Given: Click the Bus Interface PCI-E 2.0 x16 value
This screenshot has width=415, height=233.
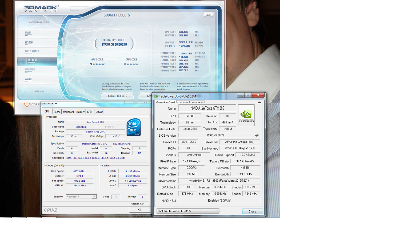Looking at the screenshot, I should (x=240, y=148).
